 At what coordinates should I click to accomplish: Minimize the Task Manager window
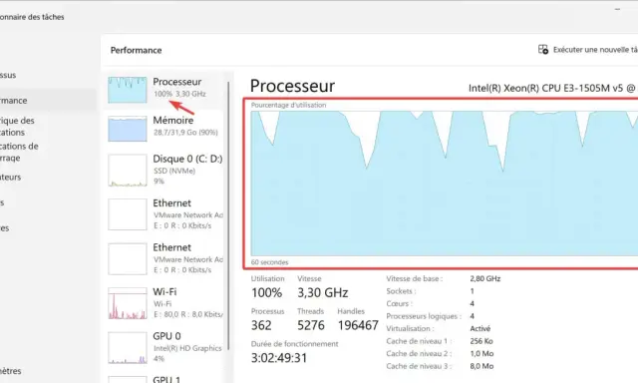pyautogui.click(x=617, y=9)
